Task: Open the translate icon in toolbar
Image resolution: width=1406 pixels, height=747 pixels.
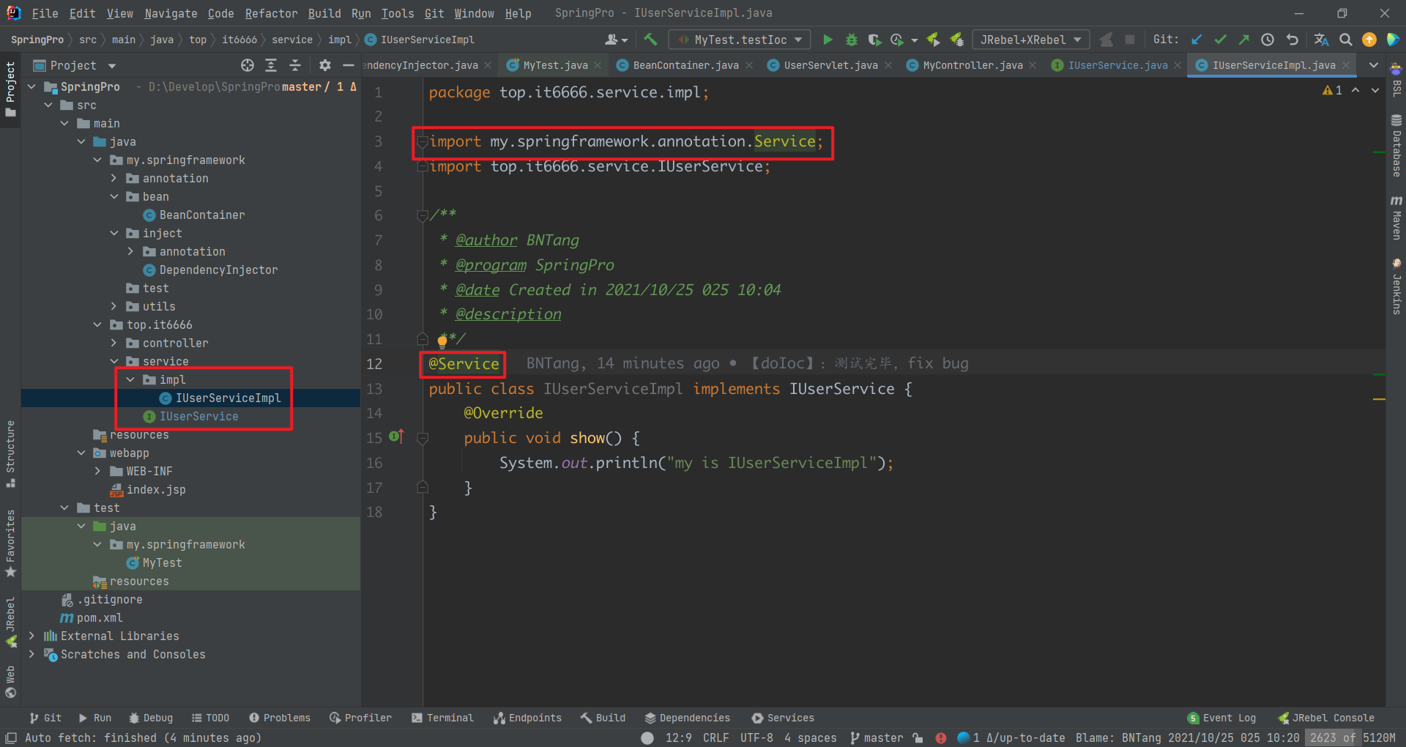Action: [1321, 40]
